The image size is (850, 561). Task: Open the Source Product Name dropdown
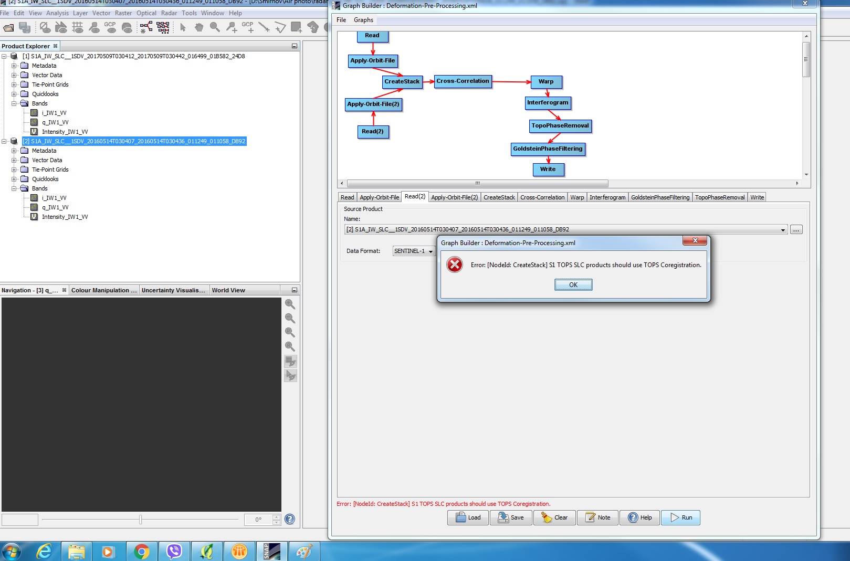pyautogui.click(x=783, y=230)
